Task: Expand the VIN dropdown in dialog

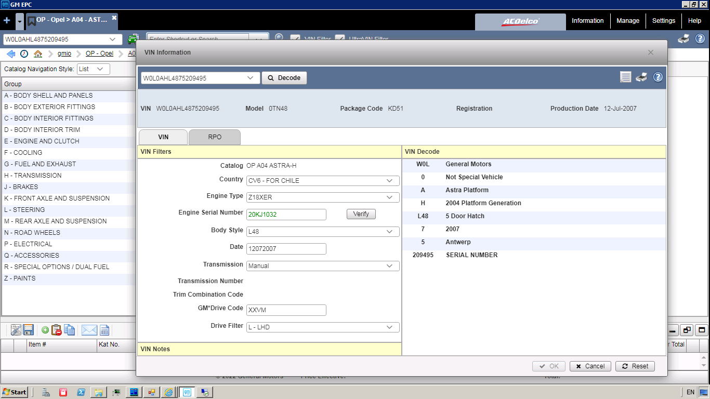Action: coord(252,78)
